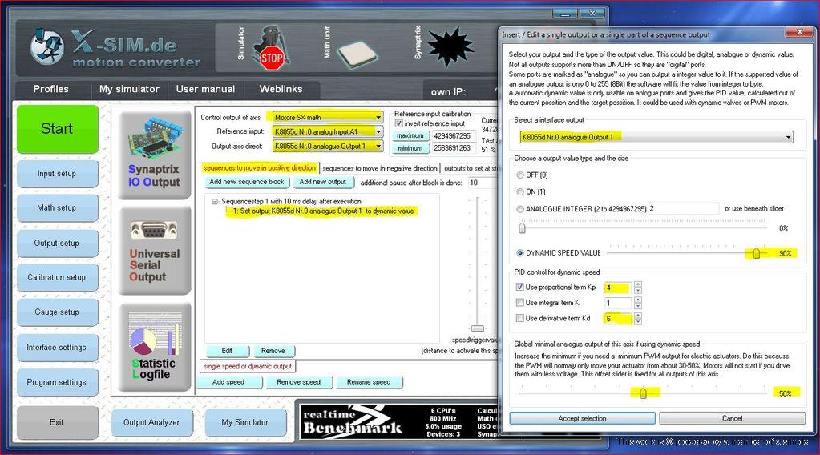Open the Universal Serial Output panel

154,248
